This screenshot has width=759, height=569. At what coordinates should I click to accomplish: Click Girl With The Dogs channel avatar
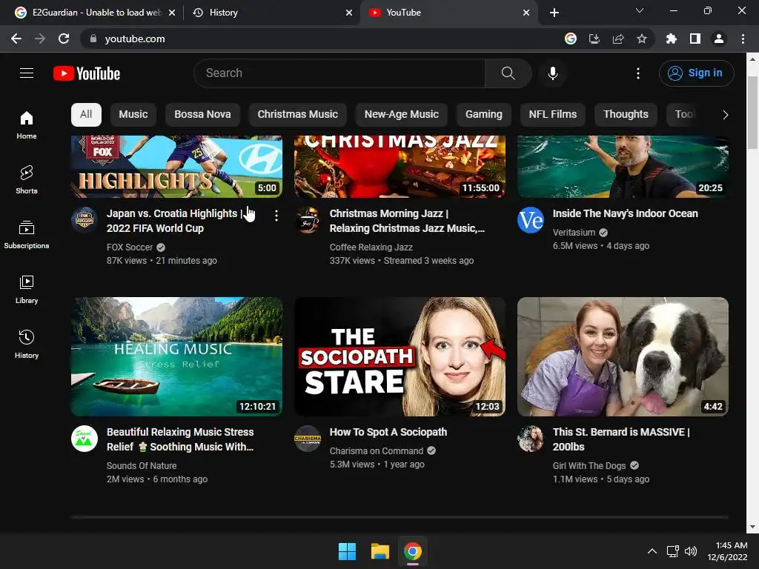point(531,439)
